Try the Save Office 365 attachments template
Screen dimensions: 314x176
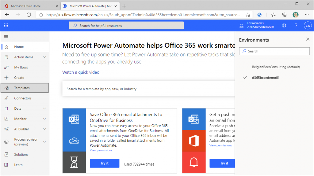(105, 163)
